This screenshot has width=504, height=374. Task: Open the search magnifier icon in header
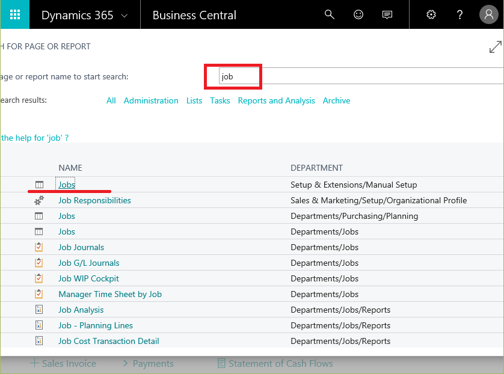(x=330, y=14)
